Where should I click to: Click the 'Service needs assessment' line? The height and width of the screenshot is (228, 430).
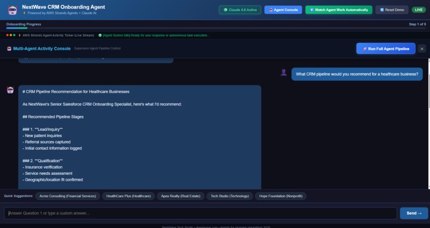click(x=47, y=173)
